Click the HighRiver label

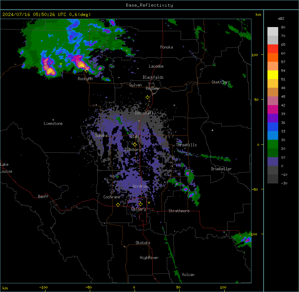[149, 258]
